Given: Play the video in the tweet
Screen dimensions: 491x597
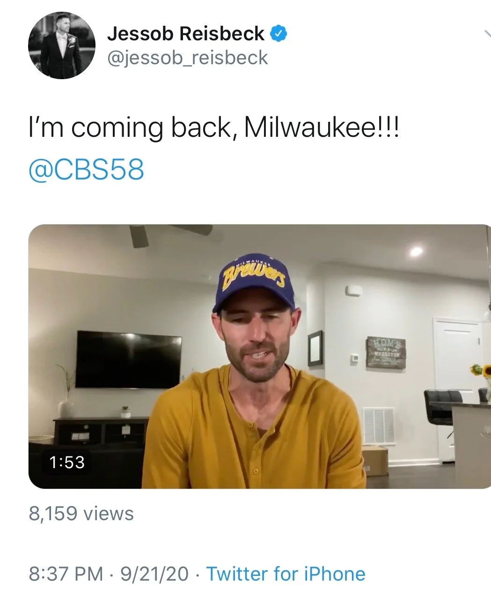Looking at the screenshot, I should click(260, 357).
